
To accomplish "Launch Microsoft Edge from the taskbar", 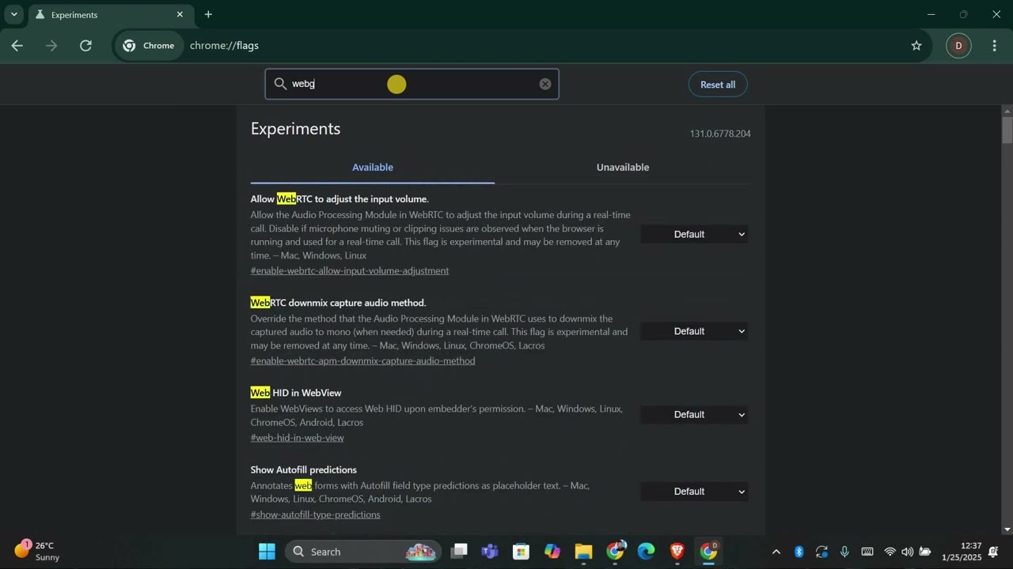I will (647, 552).
